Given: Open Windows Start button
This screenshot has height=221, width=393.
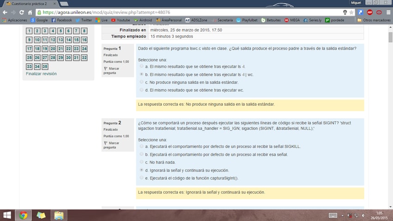Looking at the screenshot, I should point(7,215).
